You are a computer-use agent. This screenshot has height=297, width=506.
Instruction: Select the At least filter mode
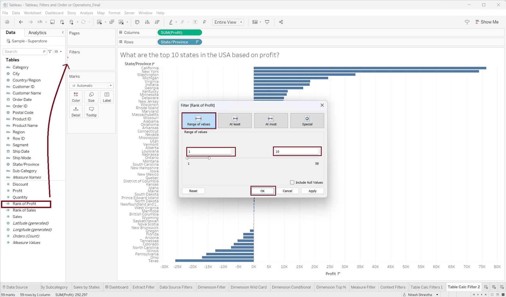pyautogui.click(x=235, y=121)
